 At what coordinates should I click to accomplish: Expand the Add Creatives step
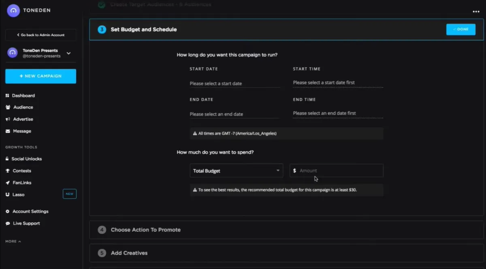tap(129, 253)
